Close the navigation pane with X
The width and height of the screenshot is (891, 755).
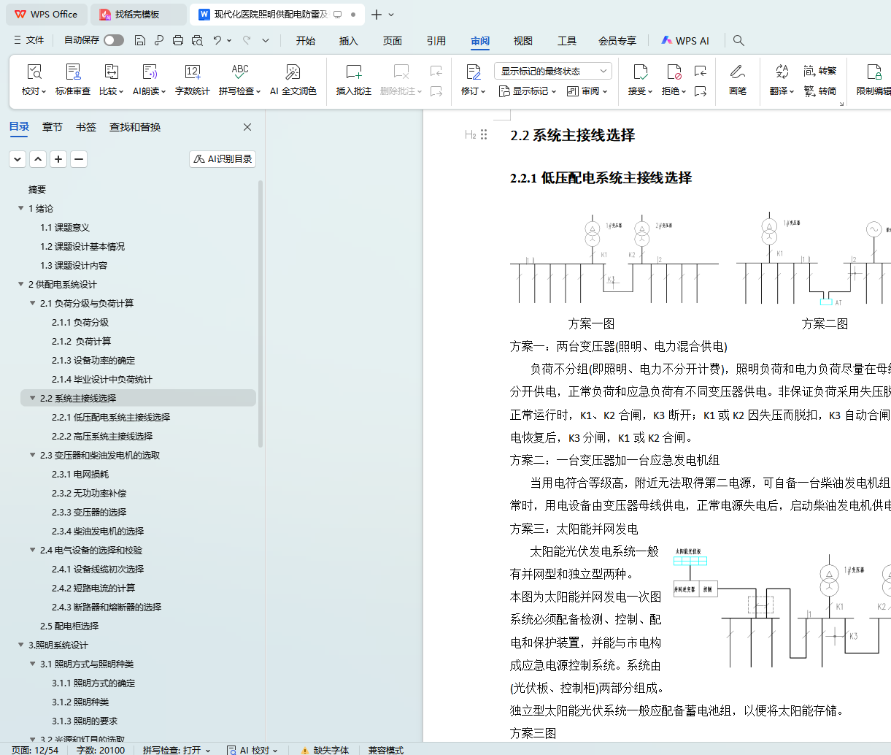[247, 127]
